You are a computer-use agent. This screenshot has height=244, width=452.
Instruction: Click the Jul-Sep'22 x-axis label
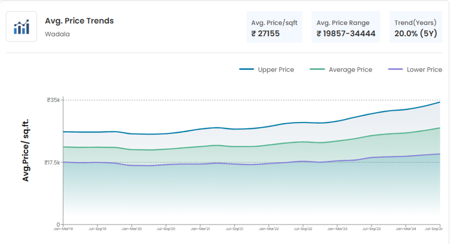pyautogui.click(x=303, y=229)
